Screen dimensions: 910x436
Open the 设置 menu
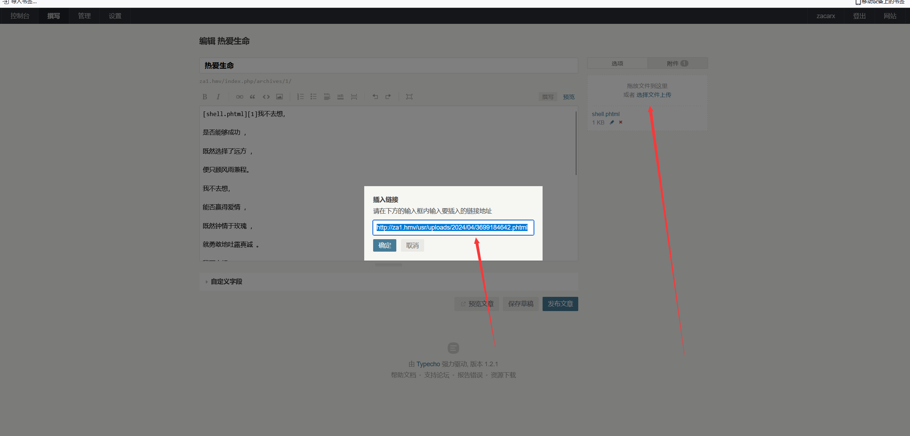point(115,16)
